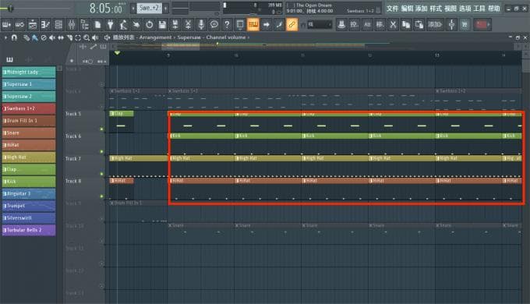Open the 视图 menu
The image size is (530, 304).
pyautogui.click(x=450, y=9)
